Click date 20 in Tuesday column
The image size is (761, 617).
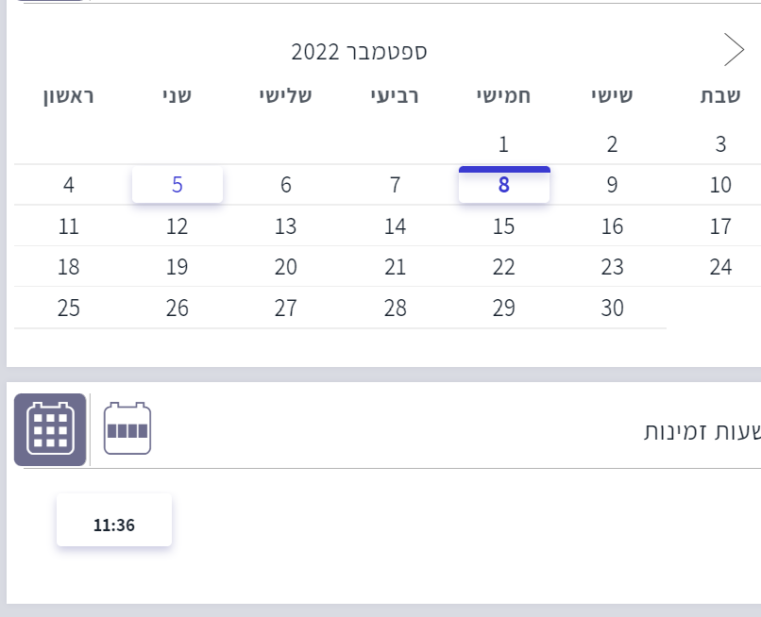pos(286,267)
